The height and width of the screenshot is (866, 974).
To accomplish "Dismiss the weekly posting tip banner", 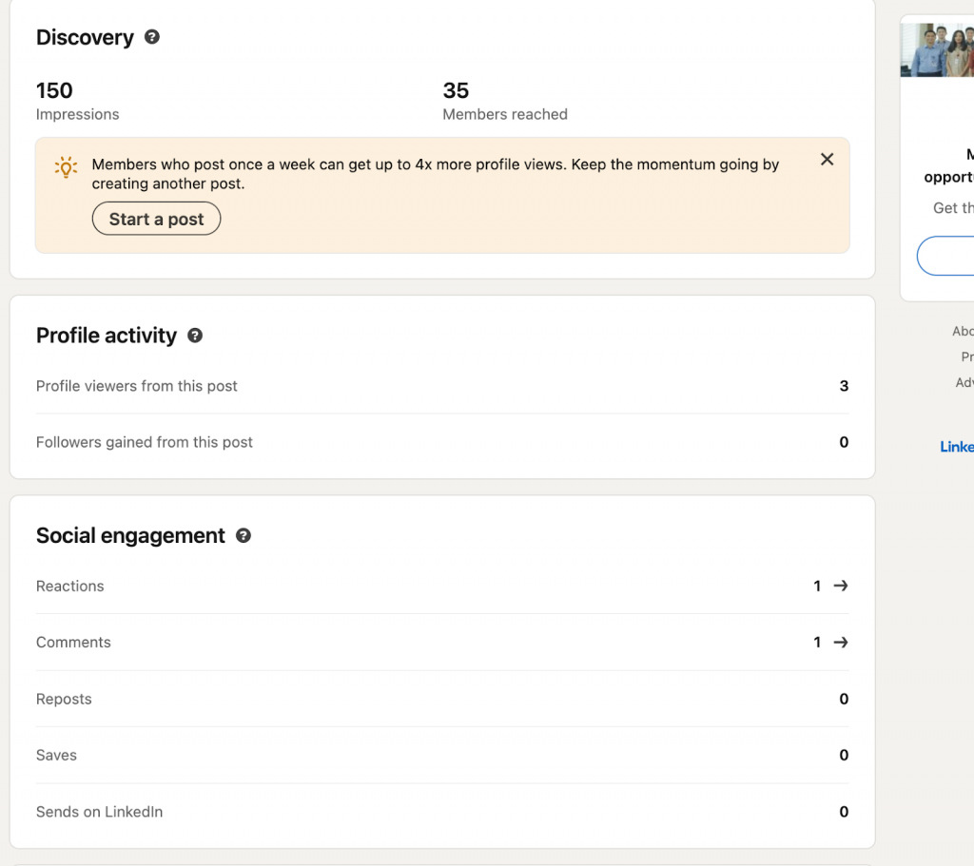I will 827,159.
